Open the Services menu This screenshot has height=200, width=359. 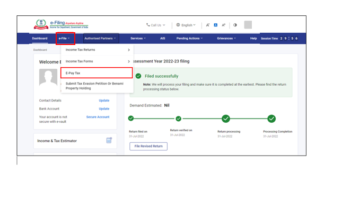point(138,39)
